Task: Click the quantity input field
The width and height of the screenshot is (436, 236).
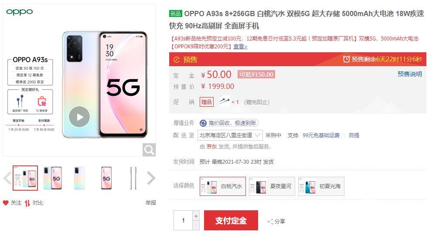Action: [x=183, y=220]
